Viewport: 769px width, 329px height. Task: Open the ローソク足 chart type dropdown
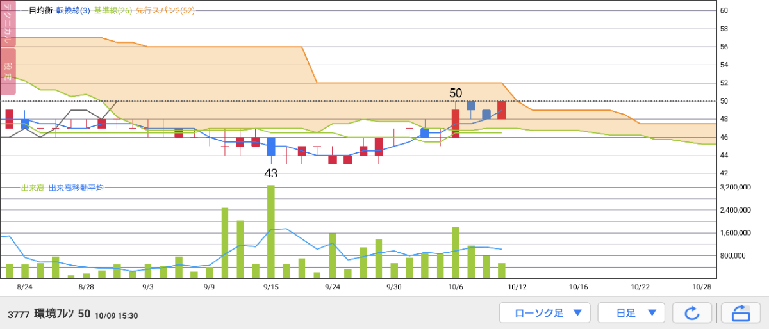(545, 313)
